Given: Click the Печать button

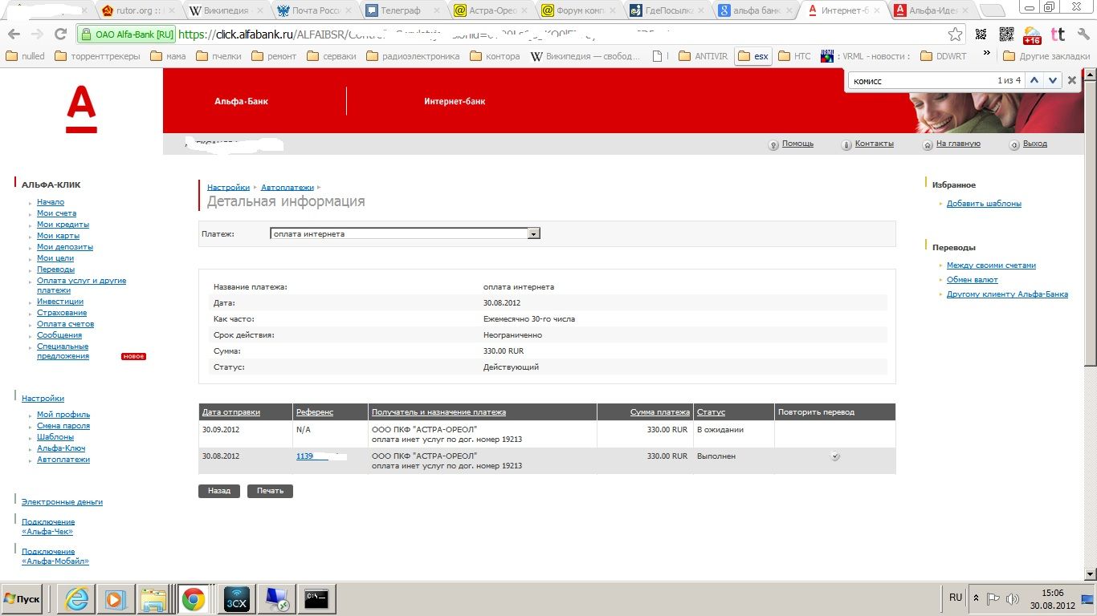Looking at the screenshot, I should [270, 491].
